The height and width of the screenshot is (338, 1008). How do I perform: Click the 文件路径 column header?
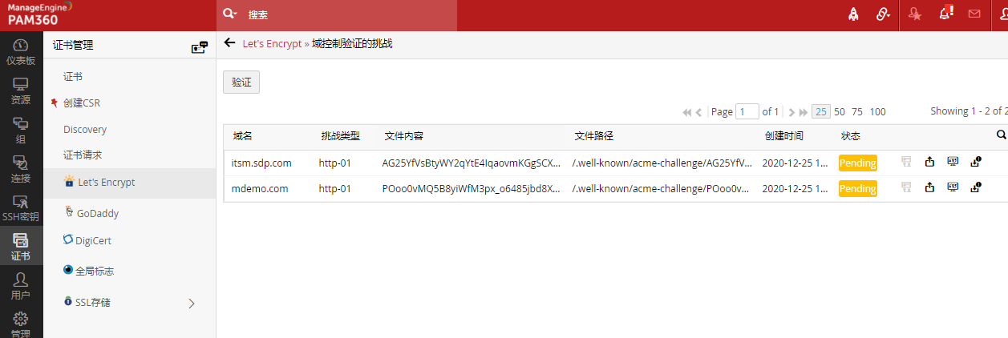[594, 136]
